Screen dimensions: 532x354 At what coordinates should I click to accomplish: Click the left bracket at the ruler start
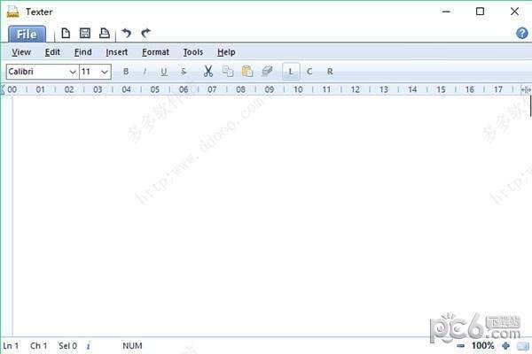[3, 89]
